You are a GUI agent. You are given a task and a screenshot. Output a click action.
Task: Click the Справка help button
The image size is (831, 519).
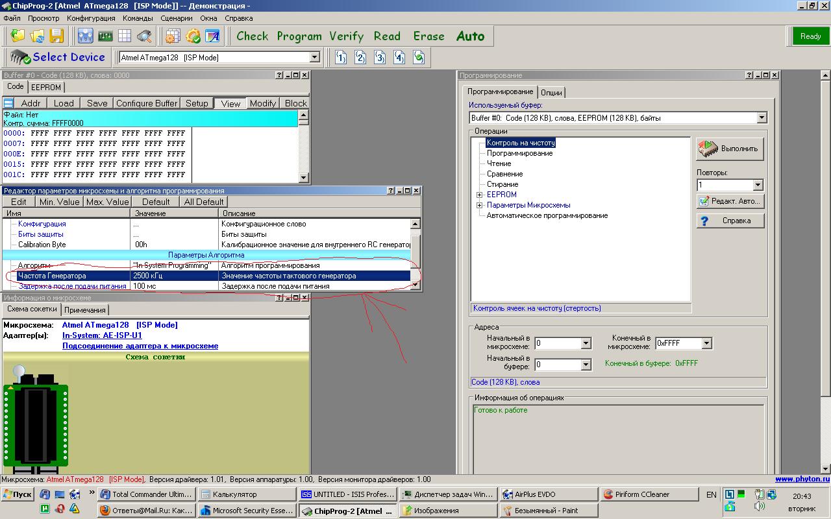[730, 221]
